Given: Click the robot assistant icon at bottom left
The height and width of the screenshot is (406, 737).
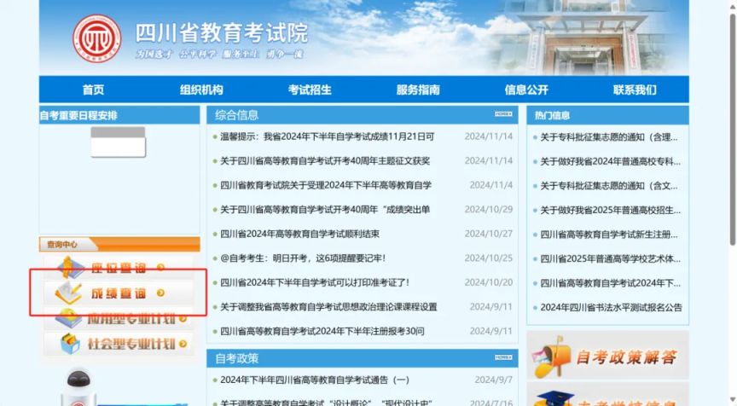Looking at the screenshot, I should pos(78,388).
